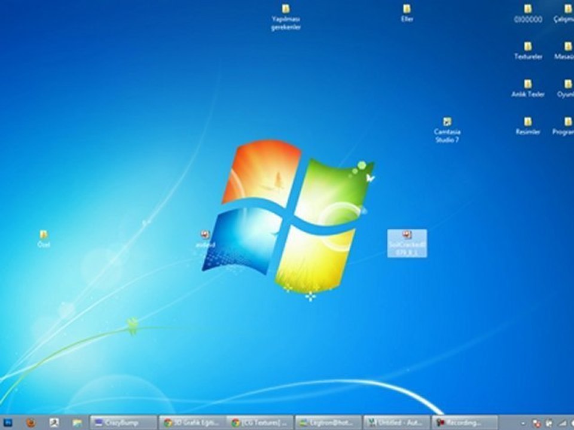Open pinned Windows Explorer on taskbar
The height and width of the screenshot is (430, 574).
click(77, 423)
